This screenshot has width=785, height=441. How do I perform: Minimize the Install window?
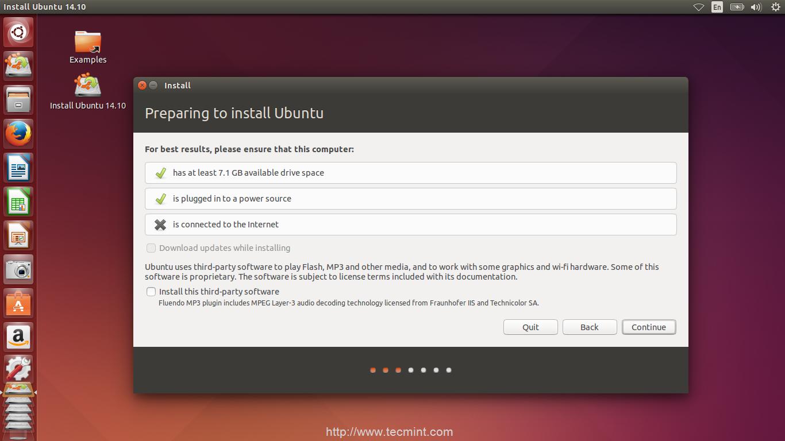click(x=153, y=86)
